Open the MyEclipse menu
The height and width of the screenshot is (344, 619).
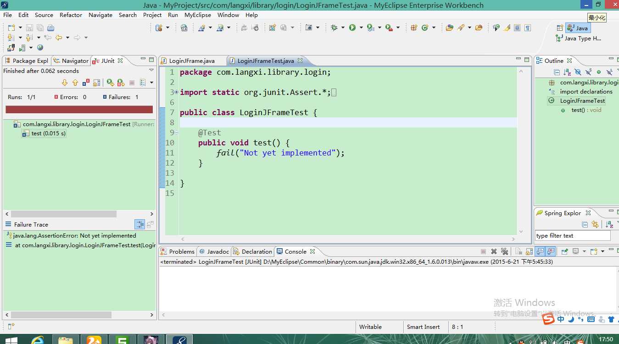[198, 15]
